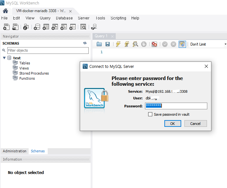Open the Server menu

click(84, 18)
